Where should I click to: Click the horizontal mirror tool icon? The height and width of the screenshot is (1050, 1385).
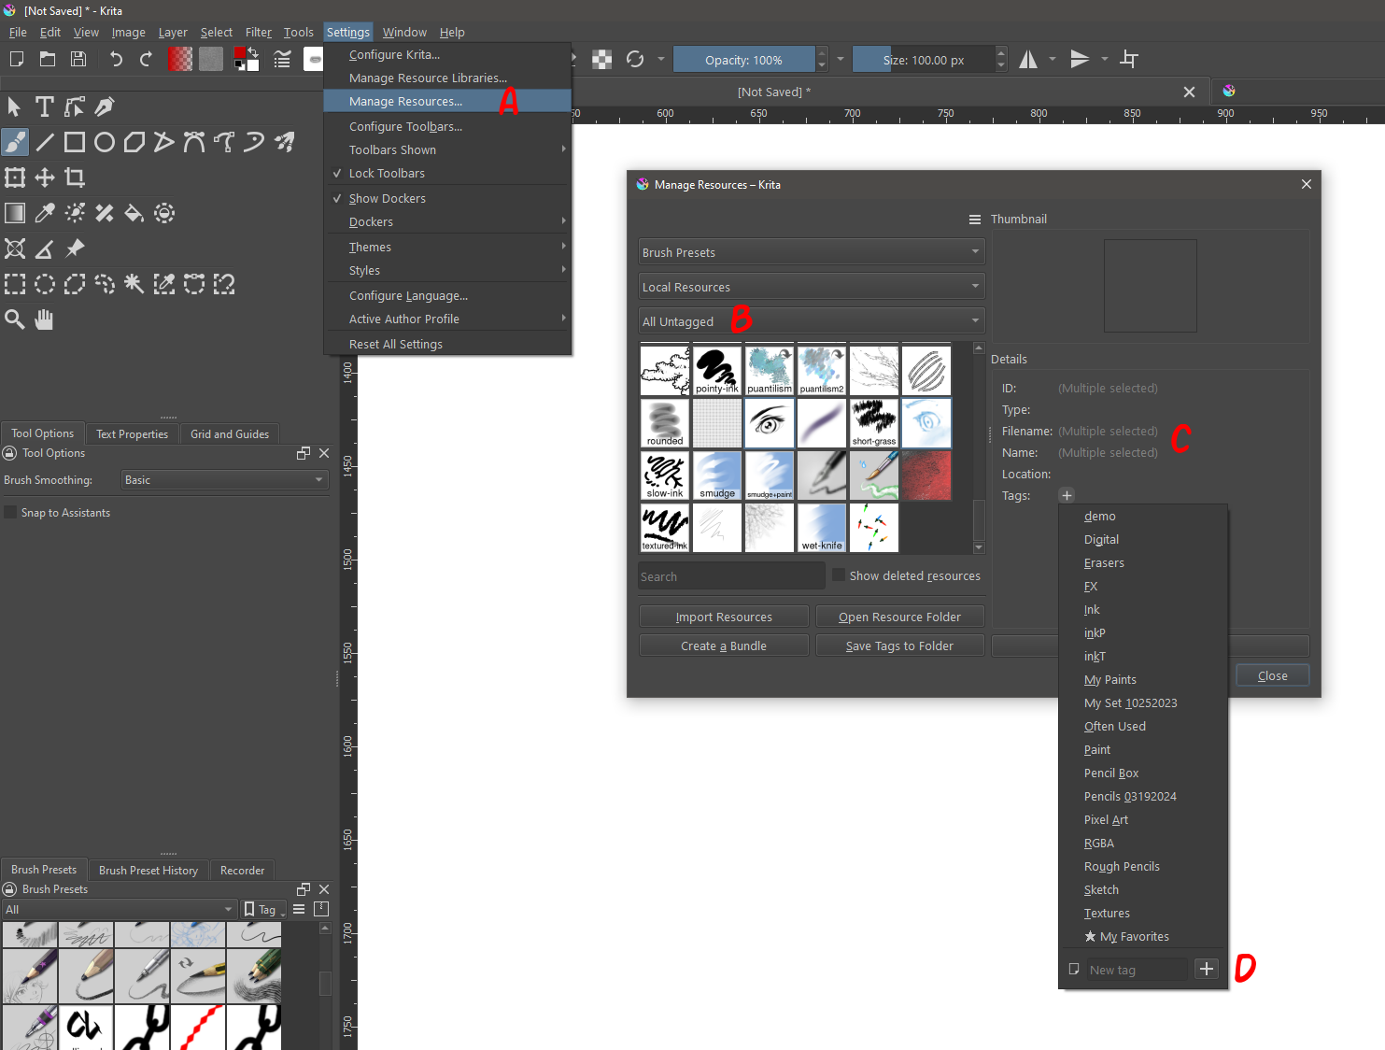point(1028,60)
